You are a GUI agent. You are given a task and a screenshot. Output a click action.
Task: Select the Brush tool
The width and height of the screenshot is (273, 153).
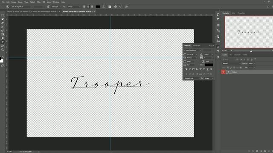(x=3, y=27)
